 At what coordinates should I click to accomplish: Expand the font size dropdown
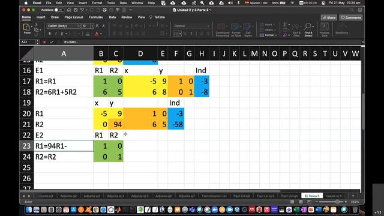pos(92,26)
